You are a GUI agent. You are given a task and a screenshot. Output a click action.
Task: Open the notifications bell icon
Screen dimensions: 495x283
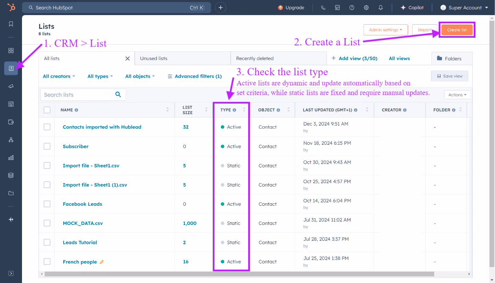(381, 7)
